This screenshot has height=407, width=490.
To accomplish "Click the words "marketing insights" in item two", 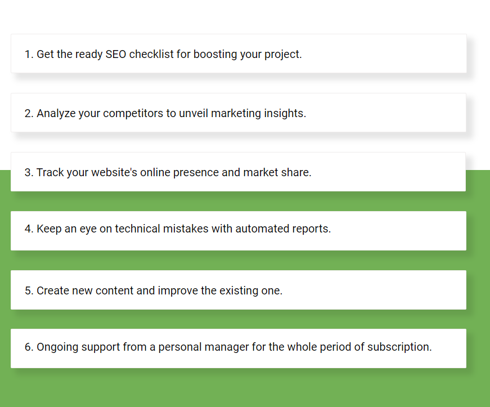I will 258,113.
